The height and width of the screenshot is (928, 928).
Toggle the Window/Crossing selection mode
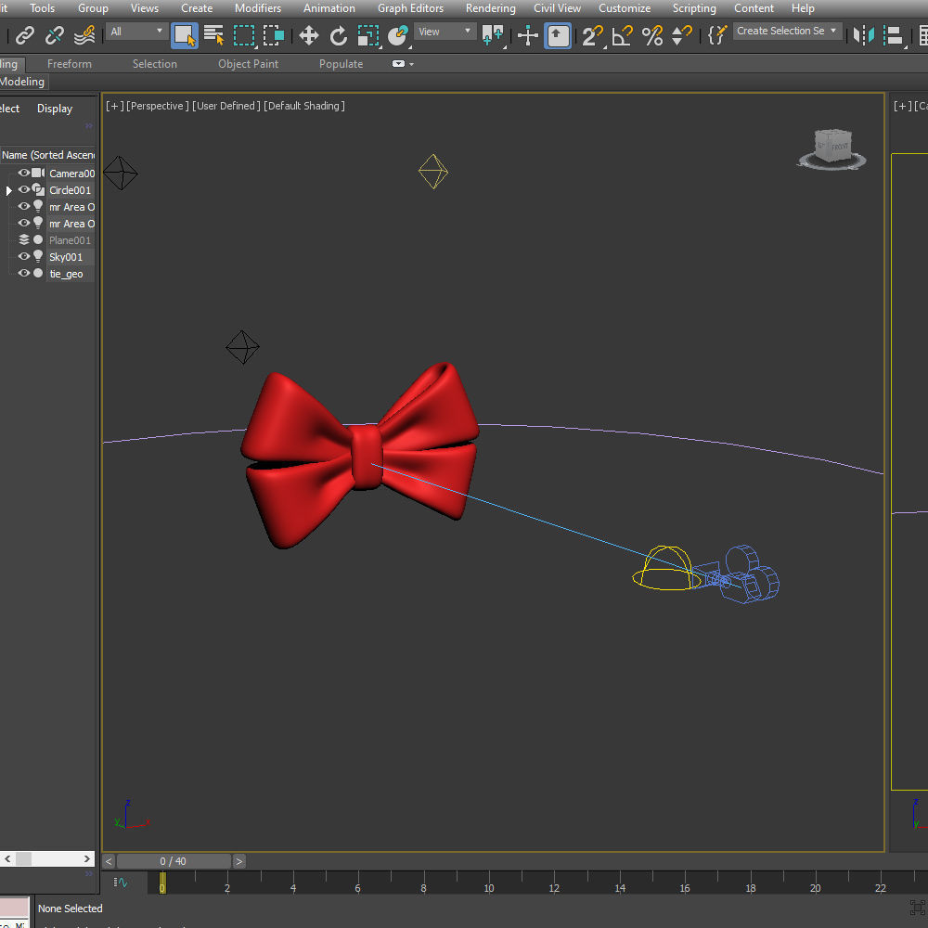coord(274,35)
